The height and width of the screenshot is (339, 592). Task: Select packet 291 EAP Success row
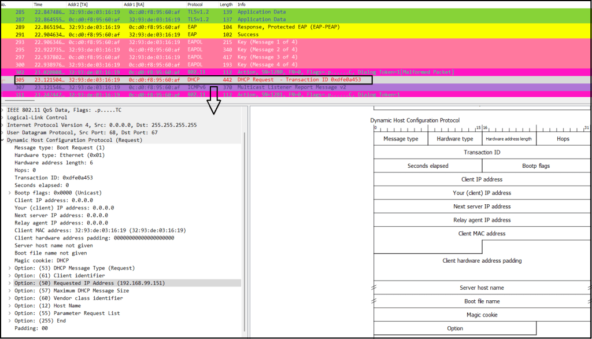pos(173,35)
